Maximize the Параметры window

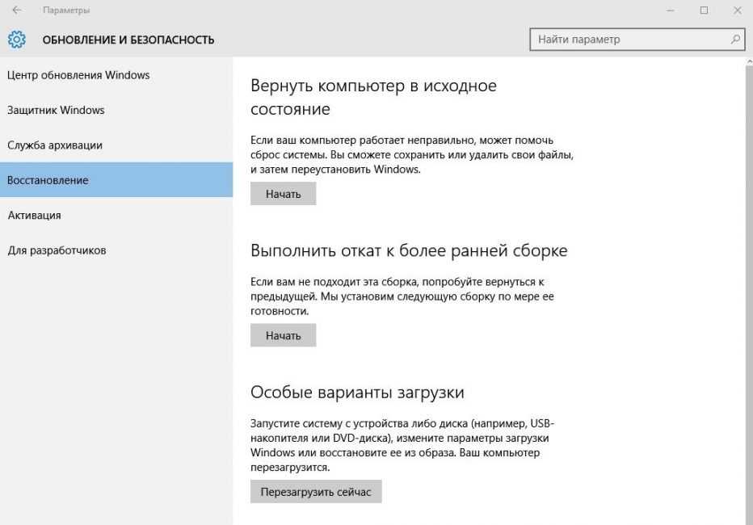click(x=704, y=10)
